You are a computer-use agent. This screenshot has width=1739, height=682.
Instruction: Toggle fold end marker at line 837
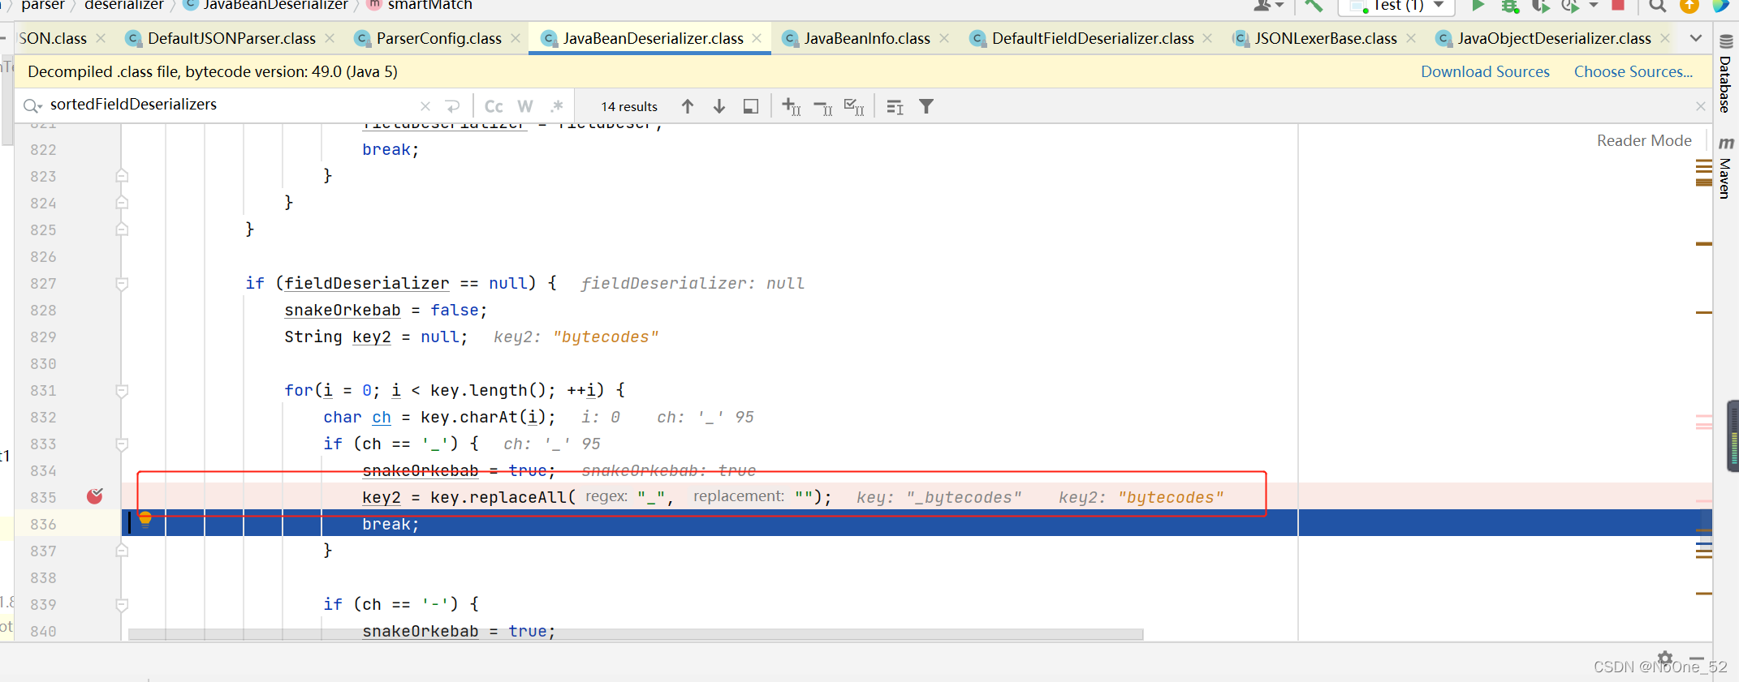122,551
